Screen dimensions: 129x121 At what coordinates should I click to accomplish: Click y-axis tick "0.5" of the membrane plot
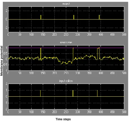tap(5, 53)
